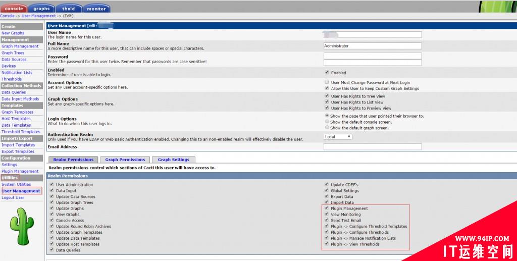Open Notification Lists sidebar link
The image size is (517, 261).
[17, 73]
